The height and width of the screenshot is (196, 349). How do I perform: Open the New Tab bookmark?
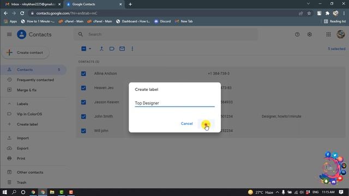(x=184, y=21)
